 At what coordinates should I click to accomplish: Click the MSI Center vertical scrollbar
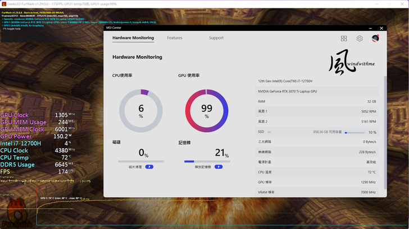point(385,133)
